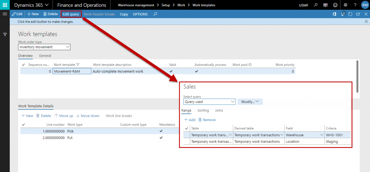
Task: Delete the selected detail line
Action: click(x=44, y=116)
